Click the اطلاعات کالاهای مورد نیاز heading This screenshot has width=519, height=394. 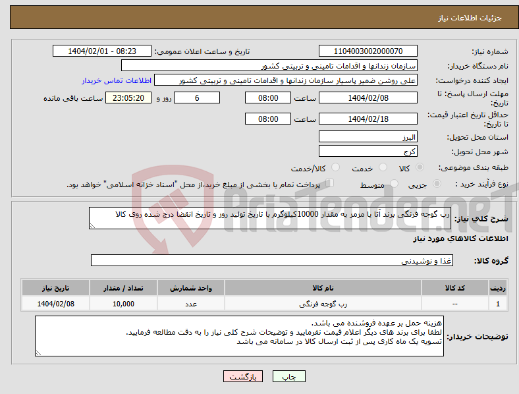click(460, 239)
